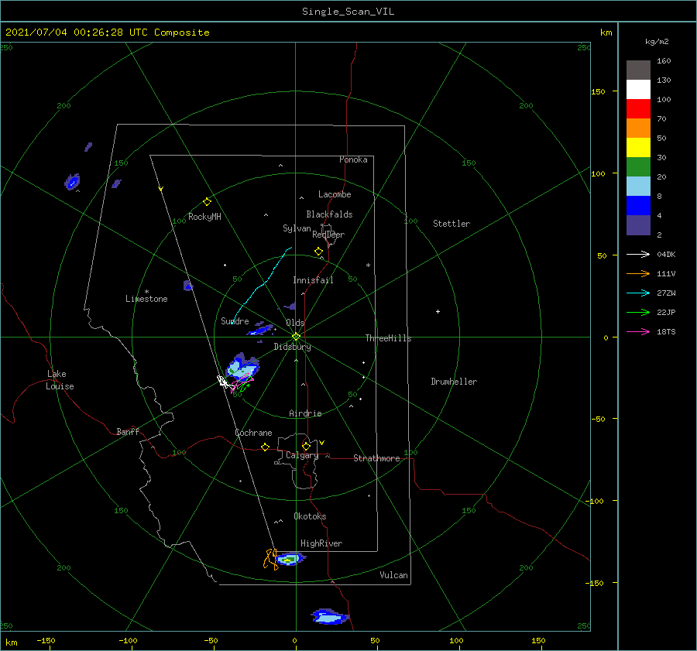Click the Airdrie town label

(x=305, y=413)
